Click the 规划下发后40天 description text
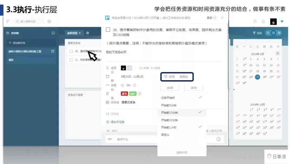The width and height of the screenshot is (292, 164). [x=116, y=52]
